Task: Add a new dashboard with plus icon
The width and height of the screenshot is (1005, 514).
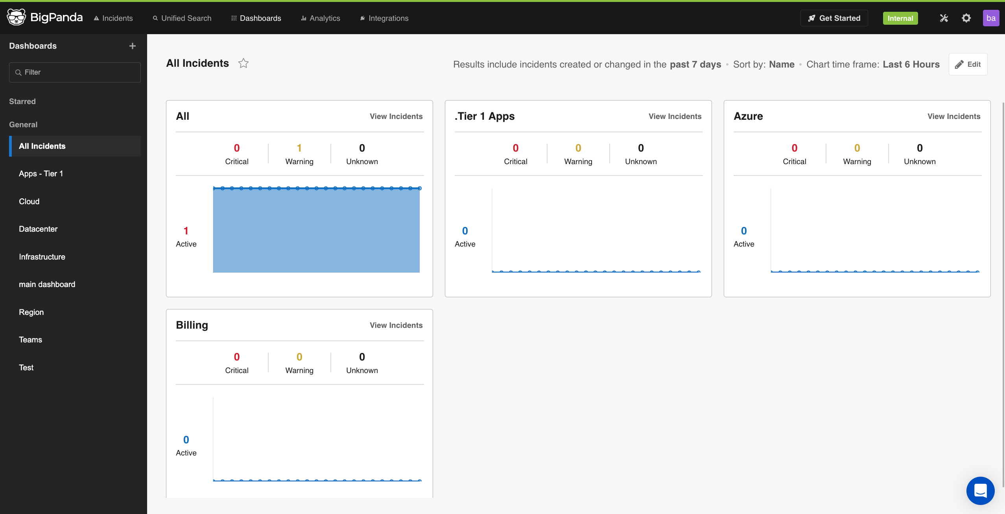Action: coord(133,46)
